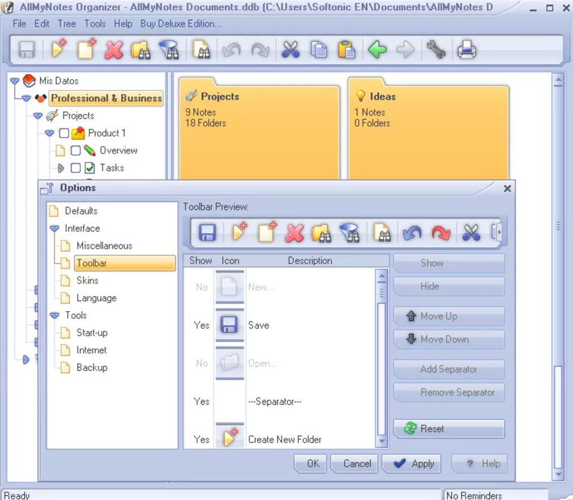Collapse the Mis Datos root node
Image resolution: width=573 pixels, height=500 pixels.
tap(15, 81)
